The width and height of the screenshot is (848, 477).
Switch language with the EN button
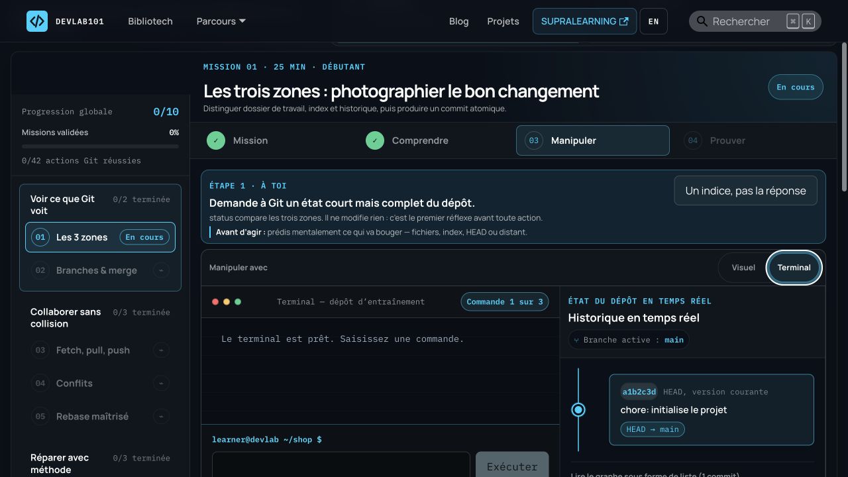pyautogui.click(x=654, y=21)
